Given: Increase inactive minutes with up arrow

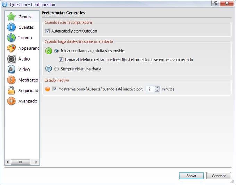Looking at the screenshot, I should click(x=157, y=87).
